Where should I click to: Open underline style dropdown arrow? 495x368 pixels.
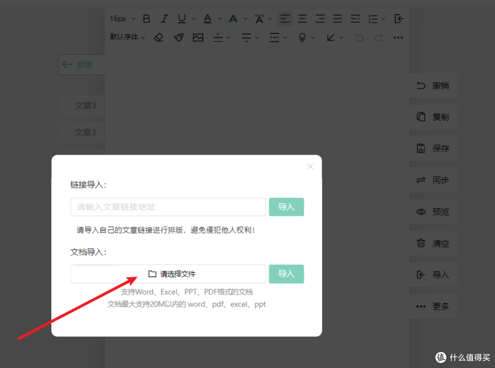coord(194,19)
